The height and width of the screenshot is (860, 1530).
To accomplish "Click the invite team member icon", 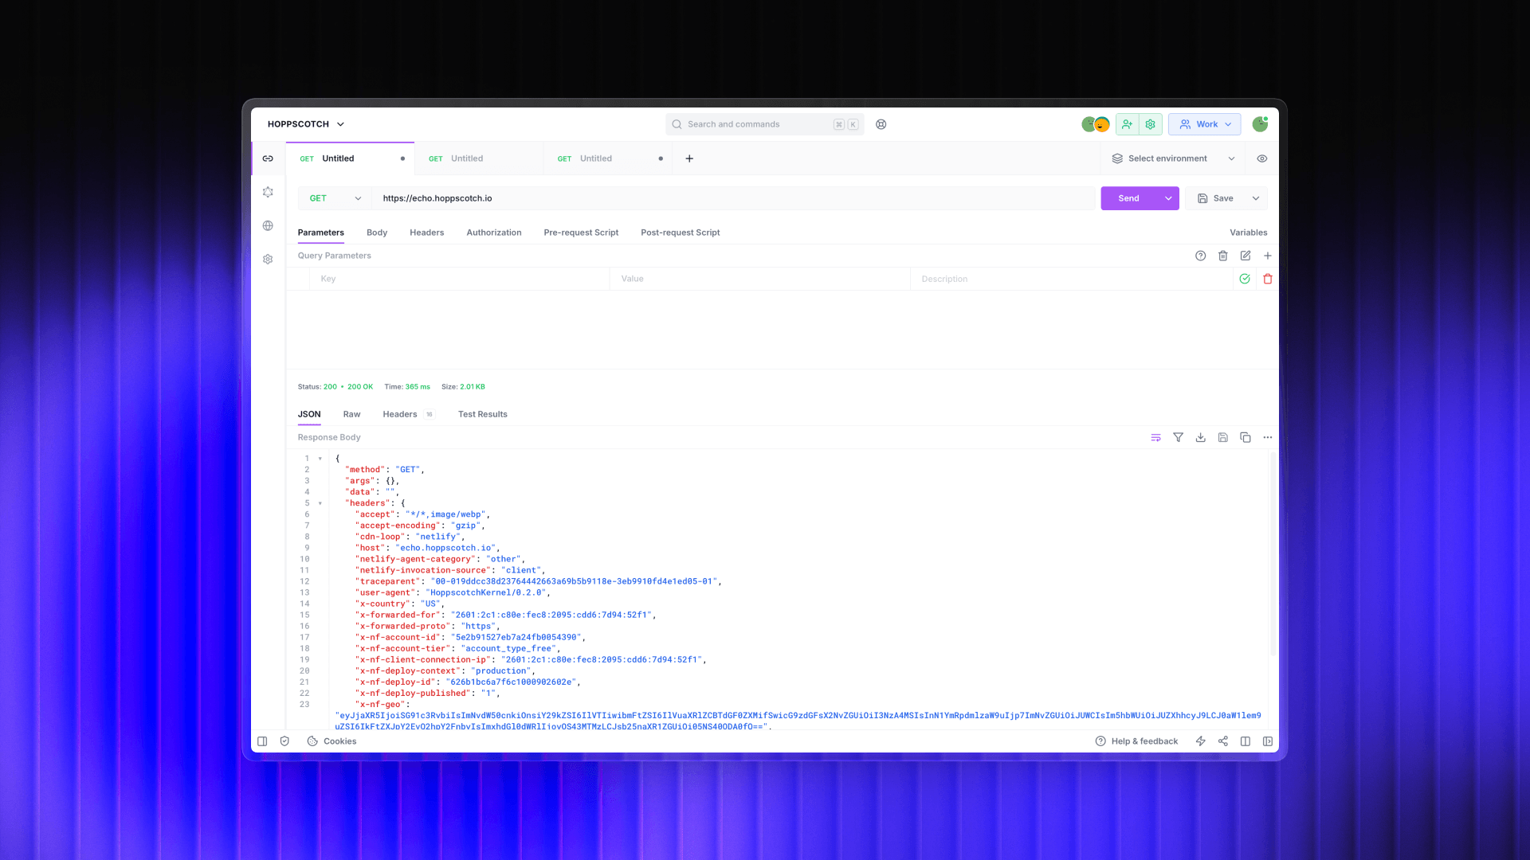I will click(1127, 124).
